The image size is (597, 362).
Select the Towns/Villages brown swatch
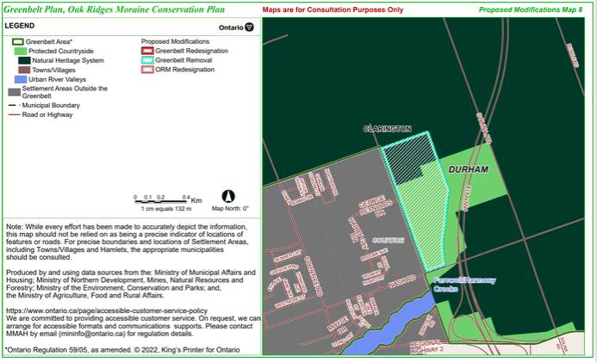22,70
